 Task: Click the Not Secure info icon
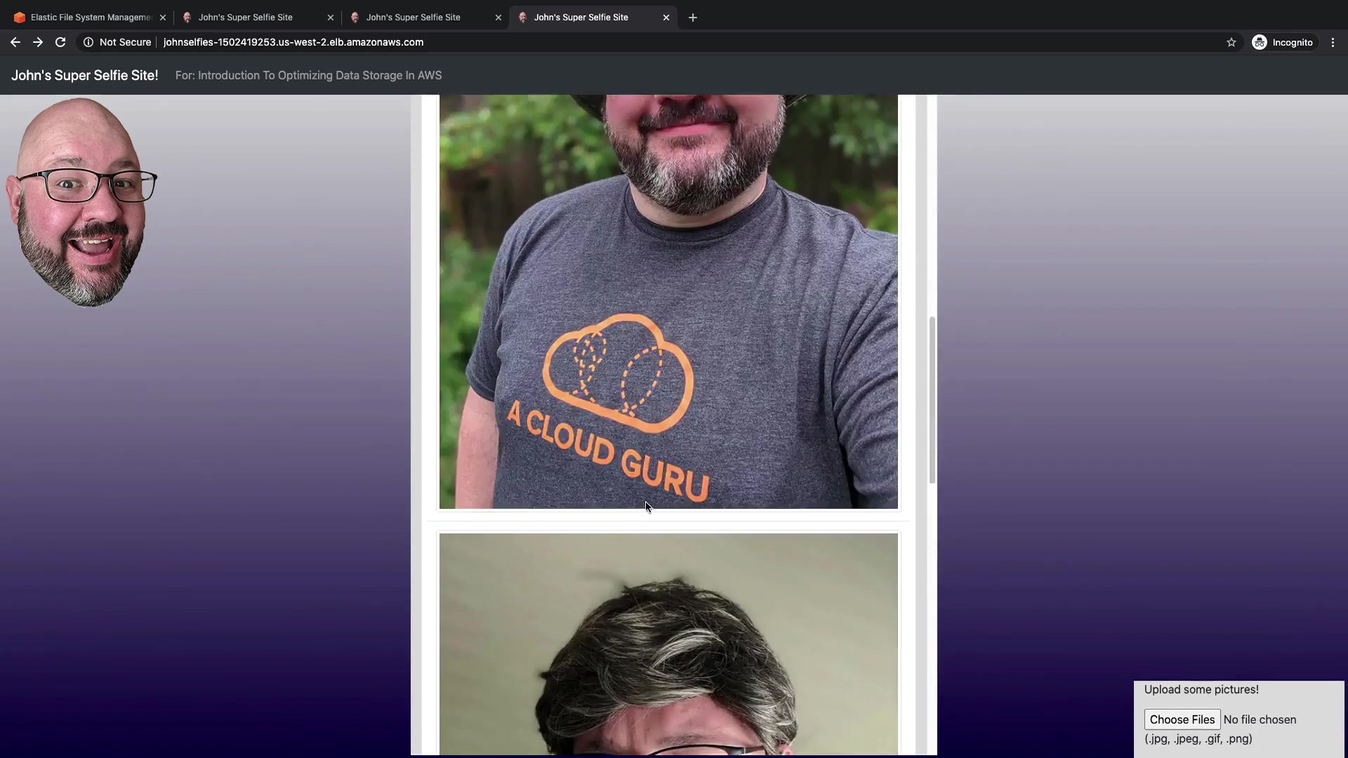coord(88,42)
